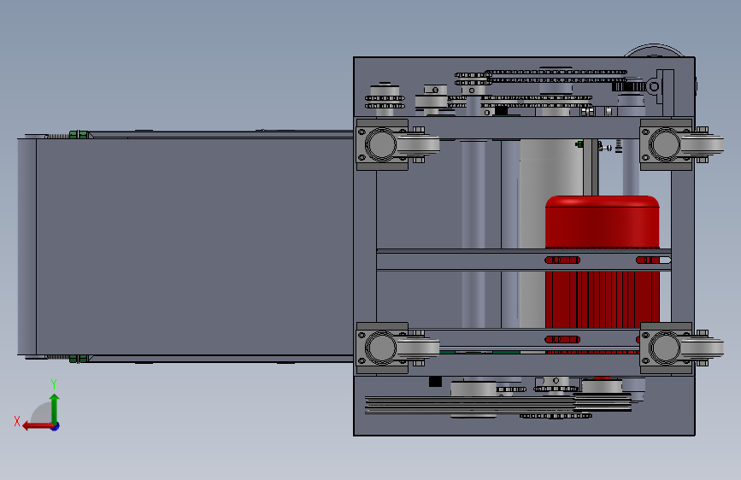Select the upper green tensioner nuts on conveyor
The image size is (741, 480).
[x=79, y=135]
